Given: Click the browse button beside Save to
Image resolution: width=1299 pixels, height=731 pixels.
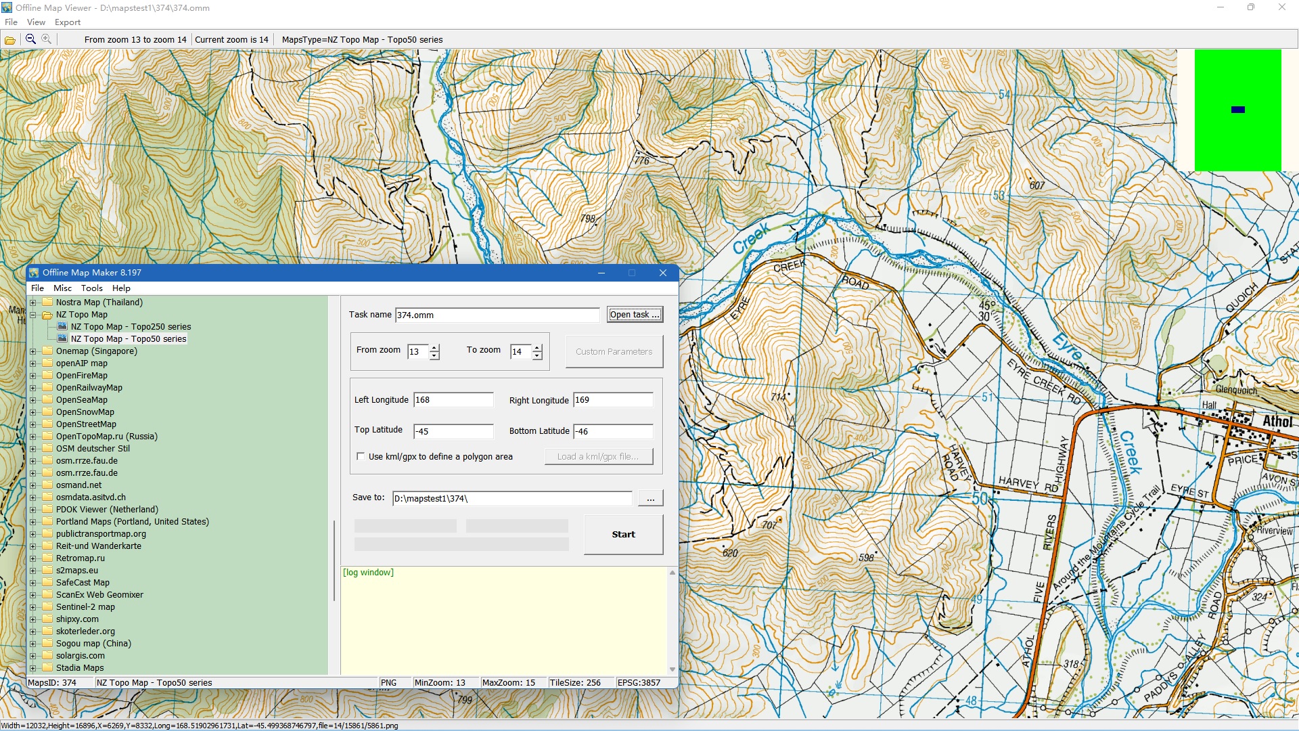Looking at the screenshot, I should click(650, 498).
